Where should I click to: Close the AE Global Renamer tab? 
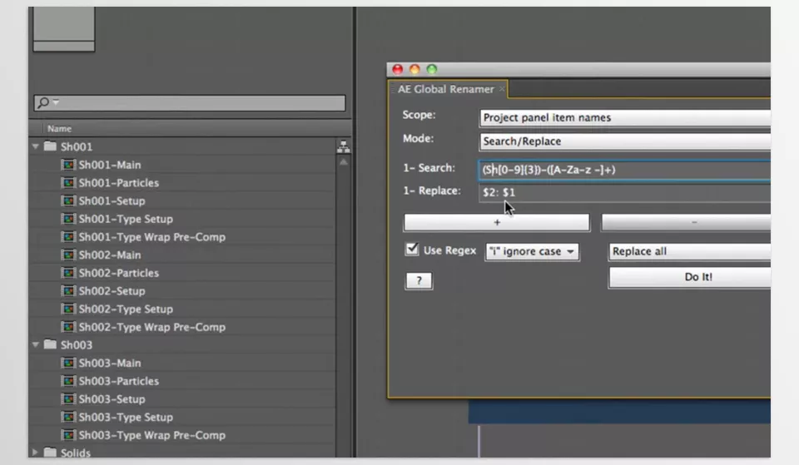click(x=502, y=89)
